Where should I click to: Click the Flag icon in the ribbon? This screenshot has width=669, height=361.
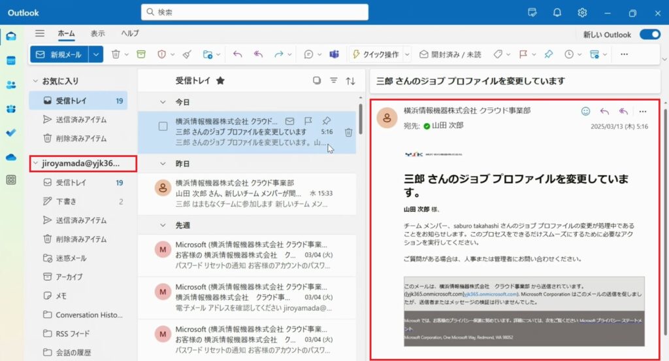(x=523, y=54)
